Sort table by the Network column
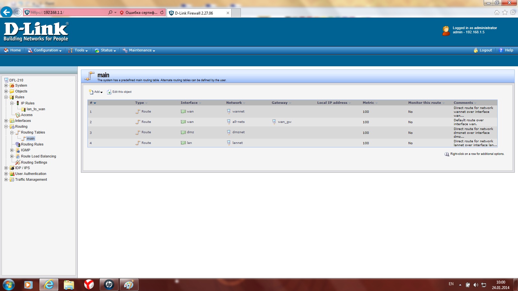Screen dimensions: 518x291 tap(236, 103)
